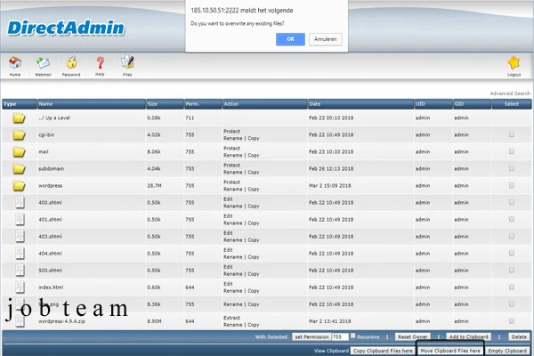534x356 pixels.
Task: Open the Help question mark icon
Action: 100,63
